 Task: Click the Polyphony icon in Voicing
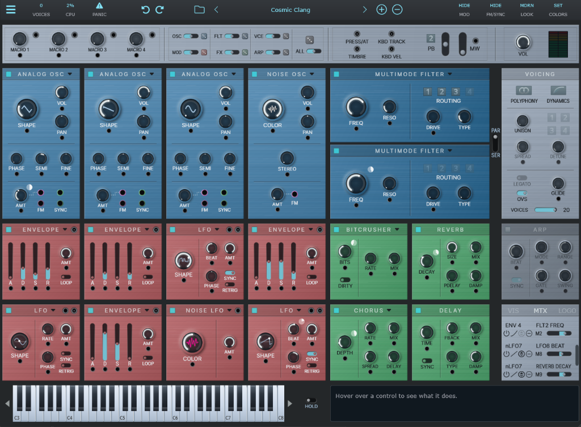tap(524, 90)
